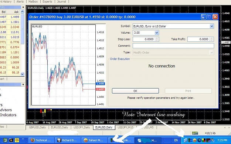This screenshot has height=144, width=231.
Task: Click the Print button in order dialog
Action: coord(188,91)
